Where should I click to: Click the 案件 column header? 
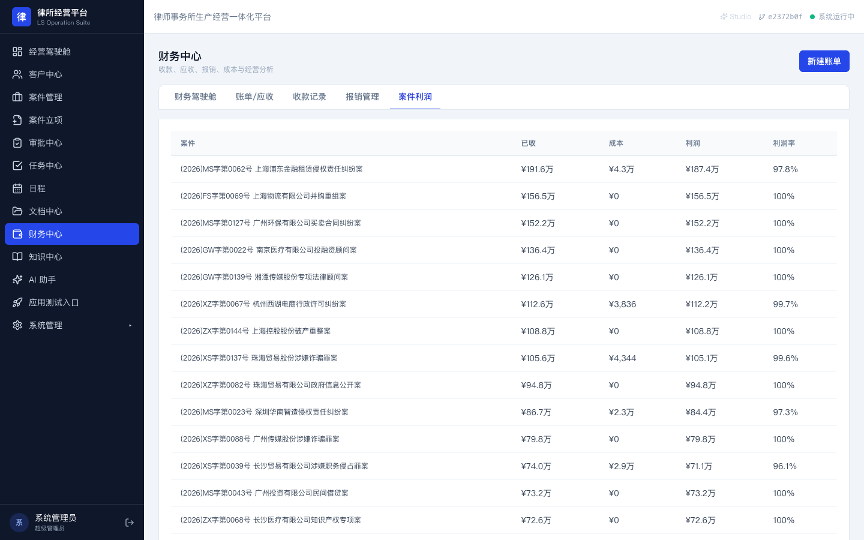click(x=188, y=143)
